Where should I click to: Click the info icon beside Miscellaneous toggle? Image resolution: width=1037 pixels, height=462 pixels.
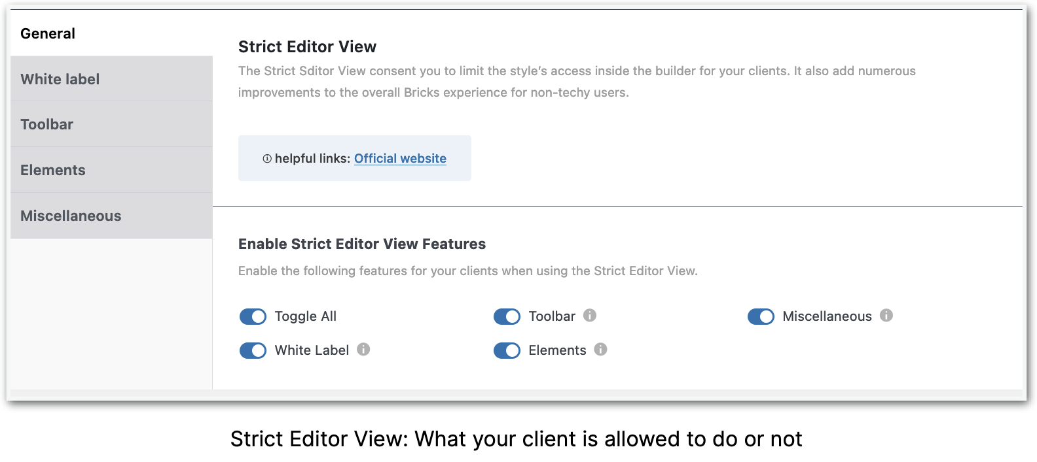tap(886, 316)
